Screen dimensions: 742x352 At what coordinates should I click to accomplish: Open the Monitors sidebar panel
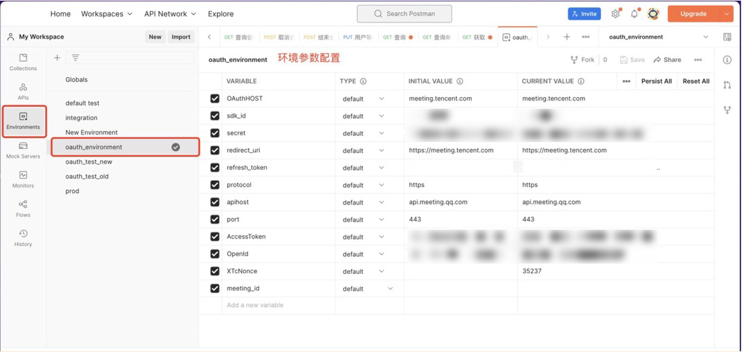pos(22,179)
